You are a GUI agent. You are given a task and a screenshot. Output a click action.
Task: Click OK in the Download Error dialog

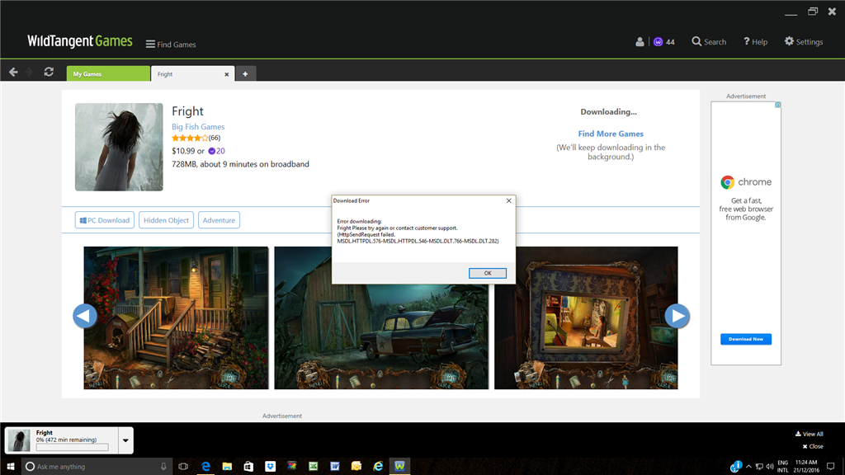[487, 273]
